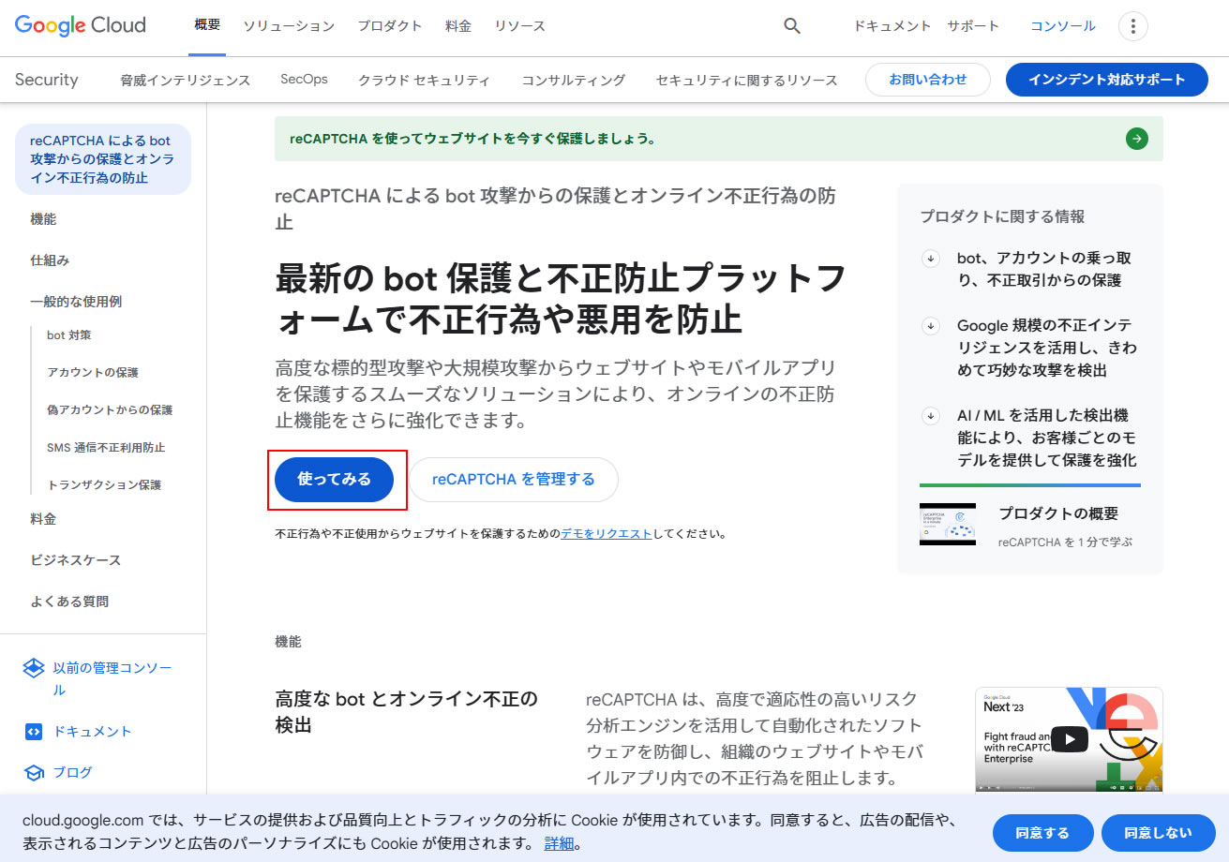Click bot、アカウントの乗っ取り、不正取引からの保護 text

pos(1044,269)
